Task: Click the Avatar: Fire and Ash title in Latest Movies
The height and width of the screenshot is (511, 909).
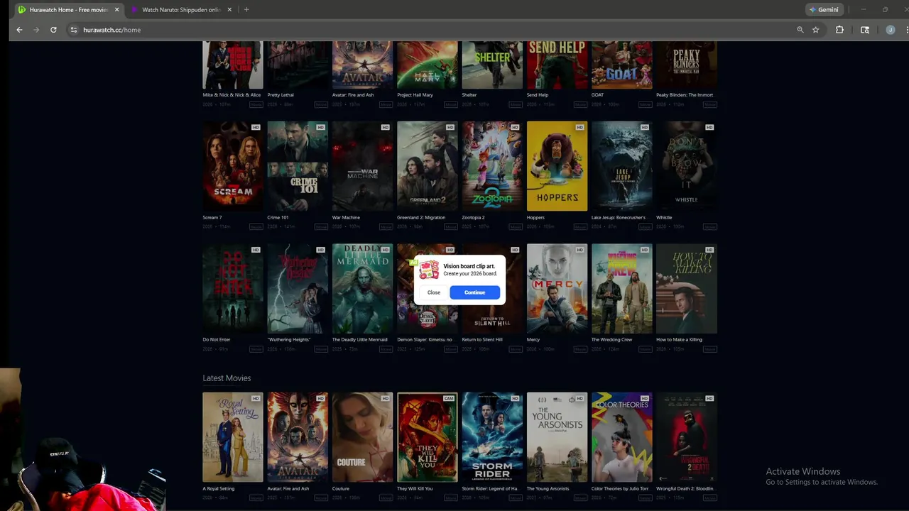Action: coord(288,489)
